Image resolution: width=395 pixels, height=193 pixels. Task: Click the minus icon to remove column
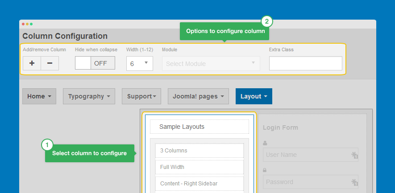pyautogui.click(x=50, y=63)
